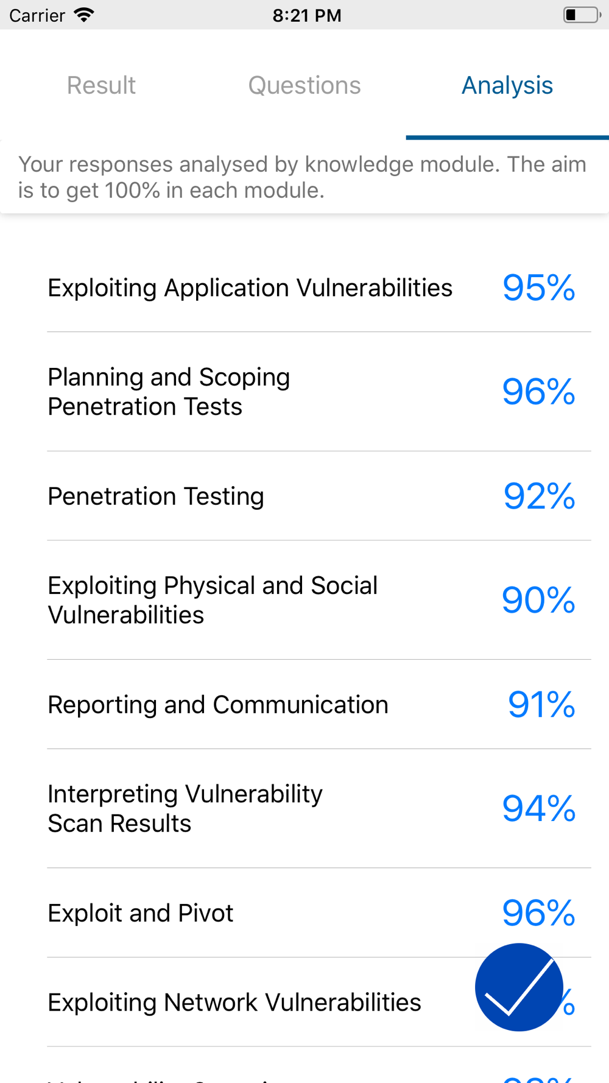Tap the 90% score percentage
Viewport: 609px width, 1083px height.
coord(539,600)
